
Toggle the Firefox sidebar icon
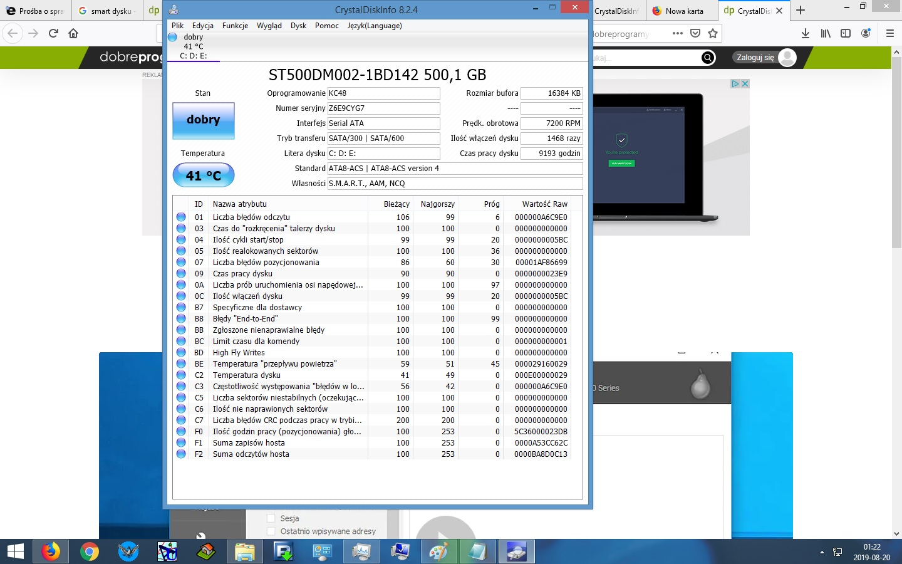846,33
